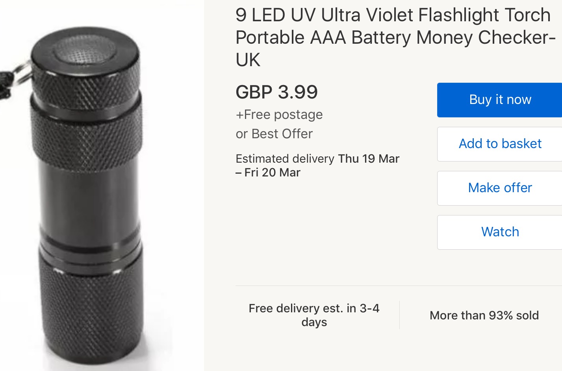Screen dimensions: 562x371
Task: Click the vertical separator beside '93% sold'
Action: [x=399, y=315]
